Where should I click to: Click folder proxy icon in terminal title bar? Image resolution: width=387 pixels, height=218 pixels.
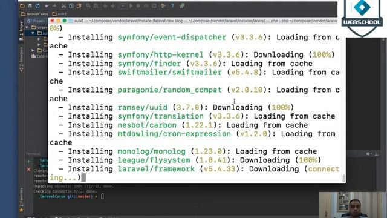71,21
